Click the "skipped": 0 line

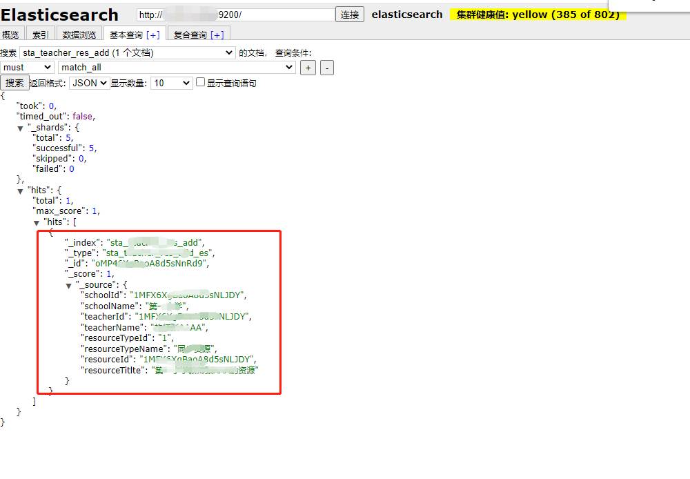(x=59, y=159)
